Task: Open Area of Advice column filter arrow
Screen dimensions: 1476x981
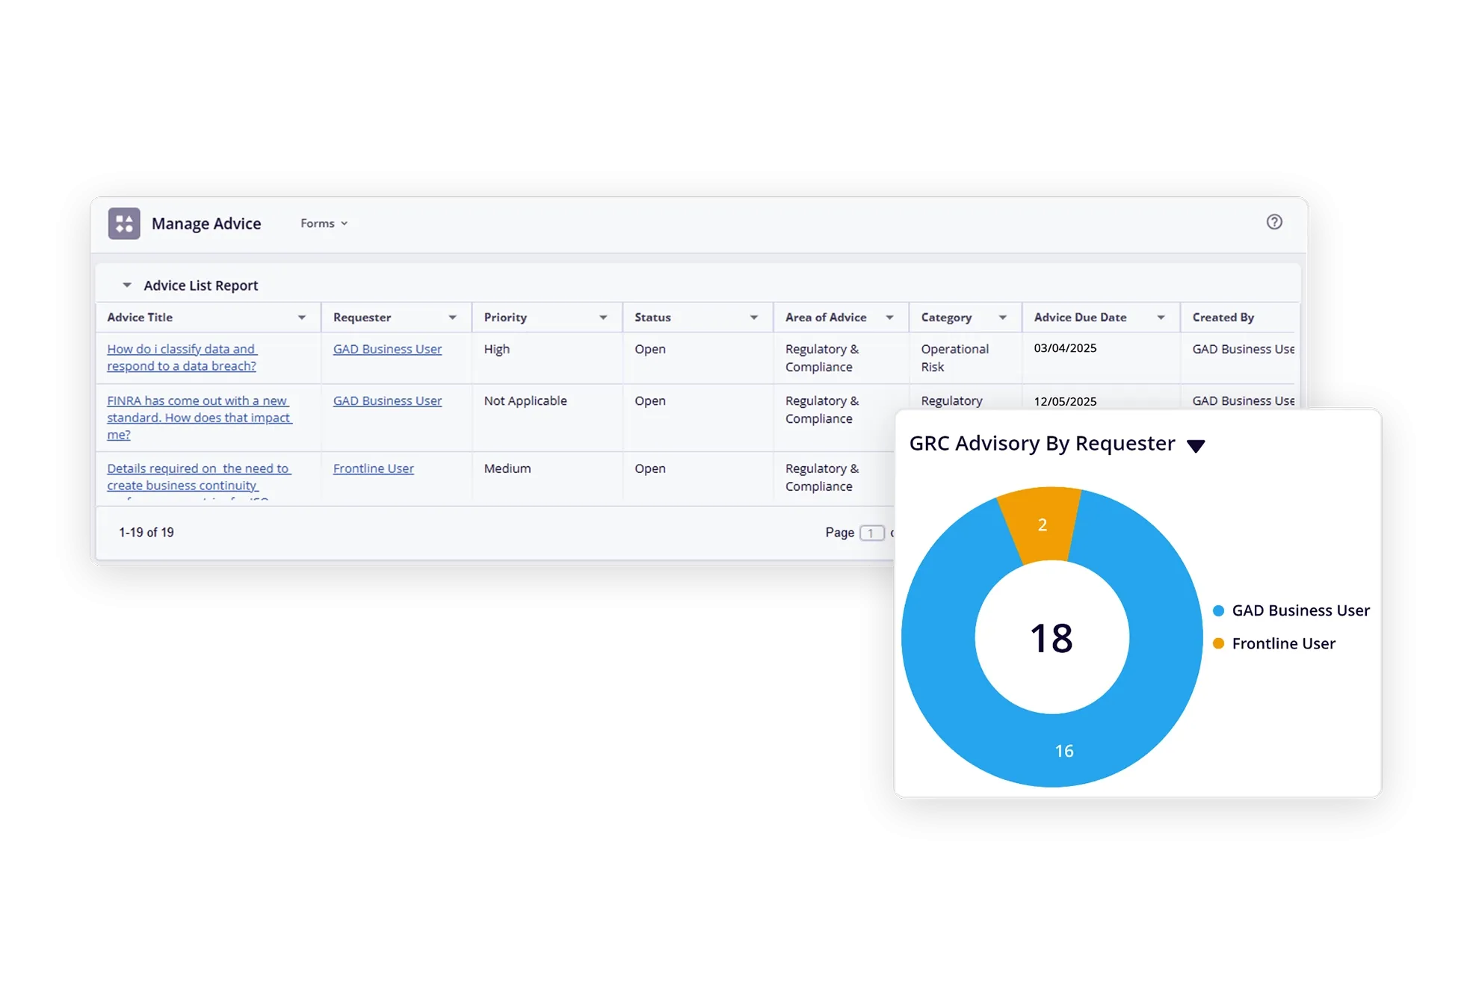Action: point(889,318)
